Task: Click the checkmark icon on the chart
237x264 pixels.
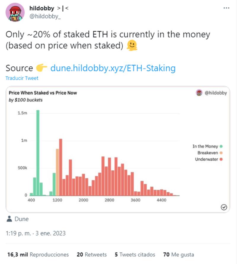Action: click(x=224, y=207)
